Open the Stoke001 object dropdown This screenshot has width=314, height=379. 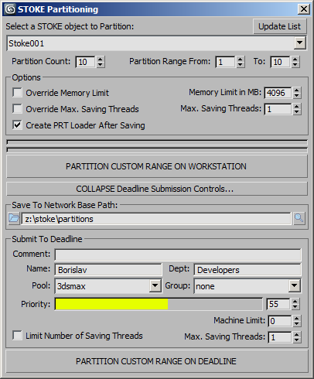(x=300, y=43)
